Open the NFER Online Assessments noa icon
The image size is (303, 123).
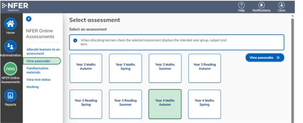click(x=10, y=69)
